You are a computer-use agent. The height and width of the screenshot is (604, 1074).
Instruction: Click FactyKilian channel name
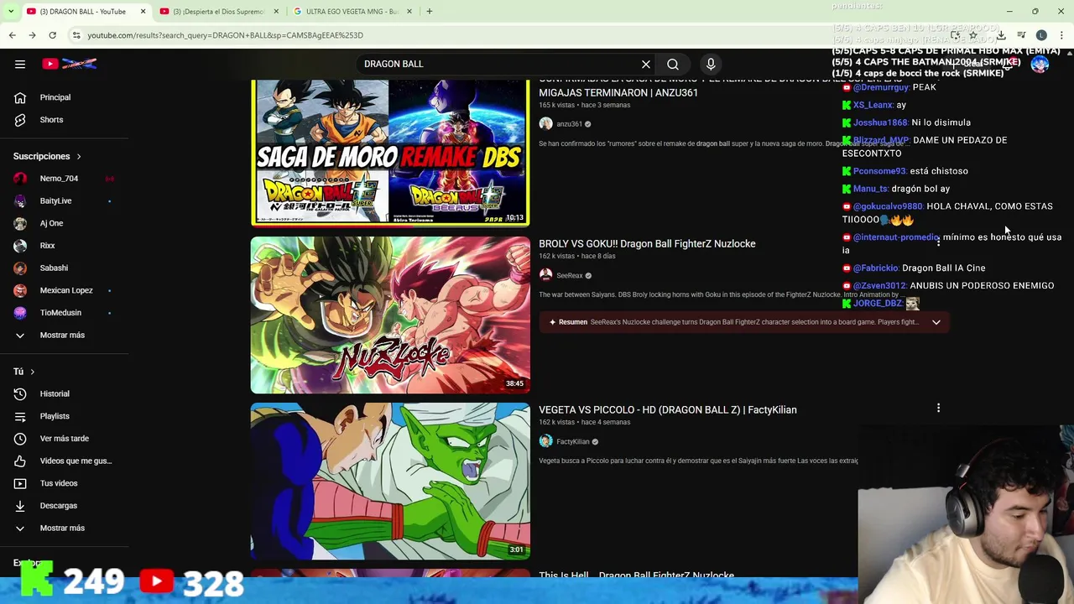coord(572,441)
